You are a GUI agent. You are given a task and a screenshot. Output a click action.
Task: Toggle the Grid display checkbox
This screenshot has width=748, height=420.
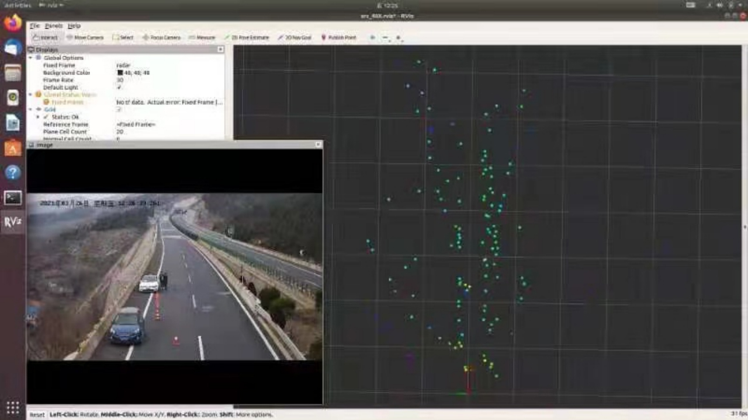pos(119,109)
